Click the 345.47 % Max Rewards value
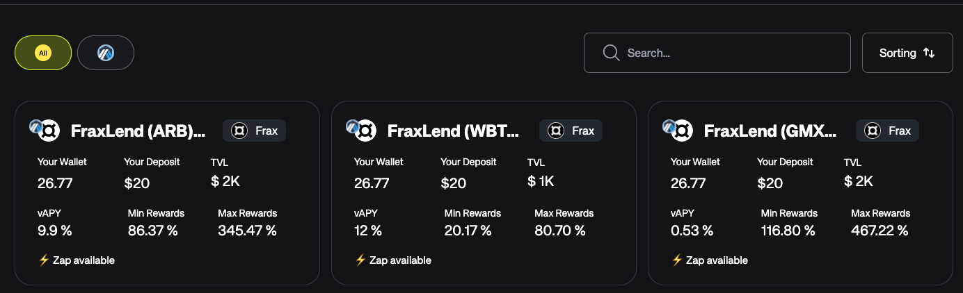 tap(247, 231)
